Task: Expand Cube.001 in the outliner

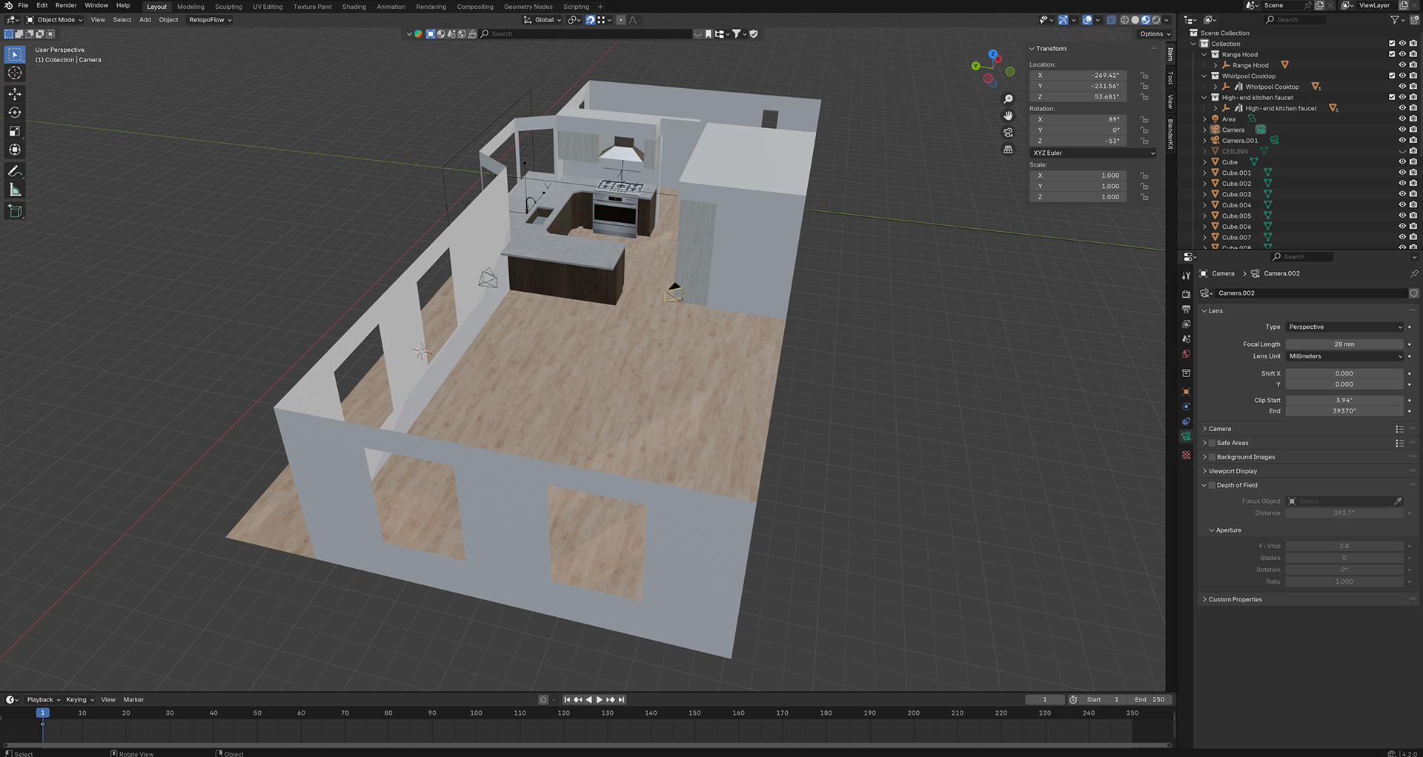Action: coord(1204,173)
